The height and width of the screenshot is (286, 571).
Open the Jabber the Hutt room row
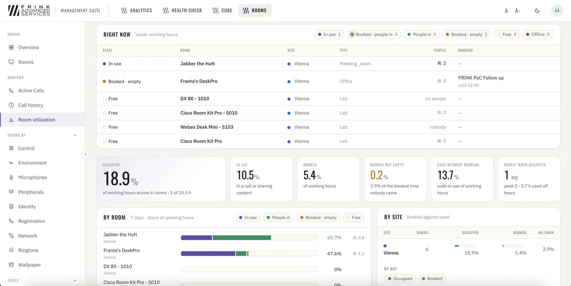pos(328,64)
